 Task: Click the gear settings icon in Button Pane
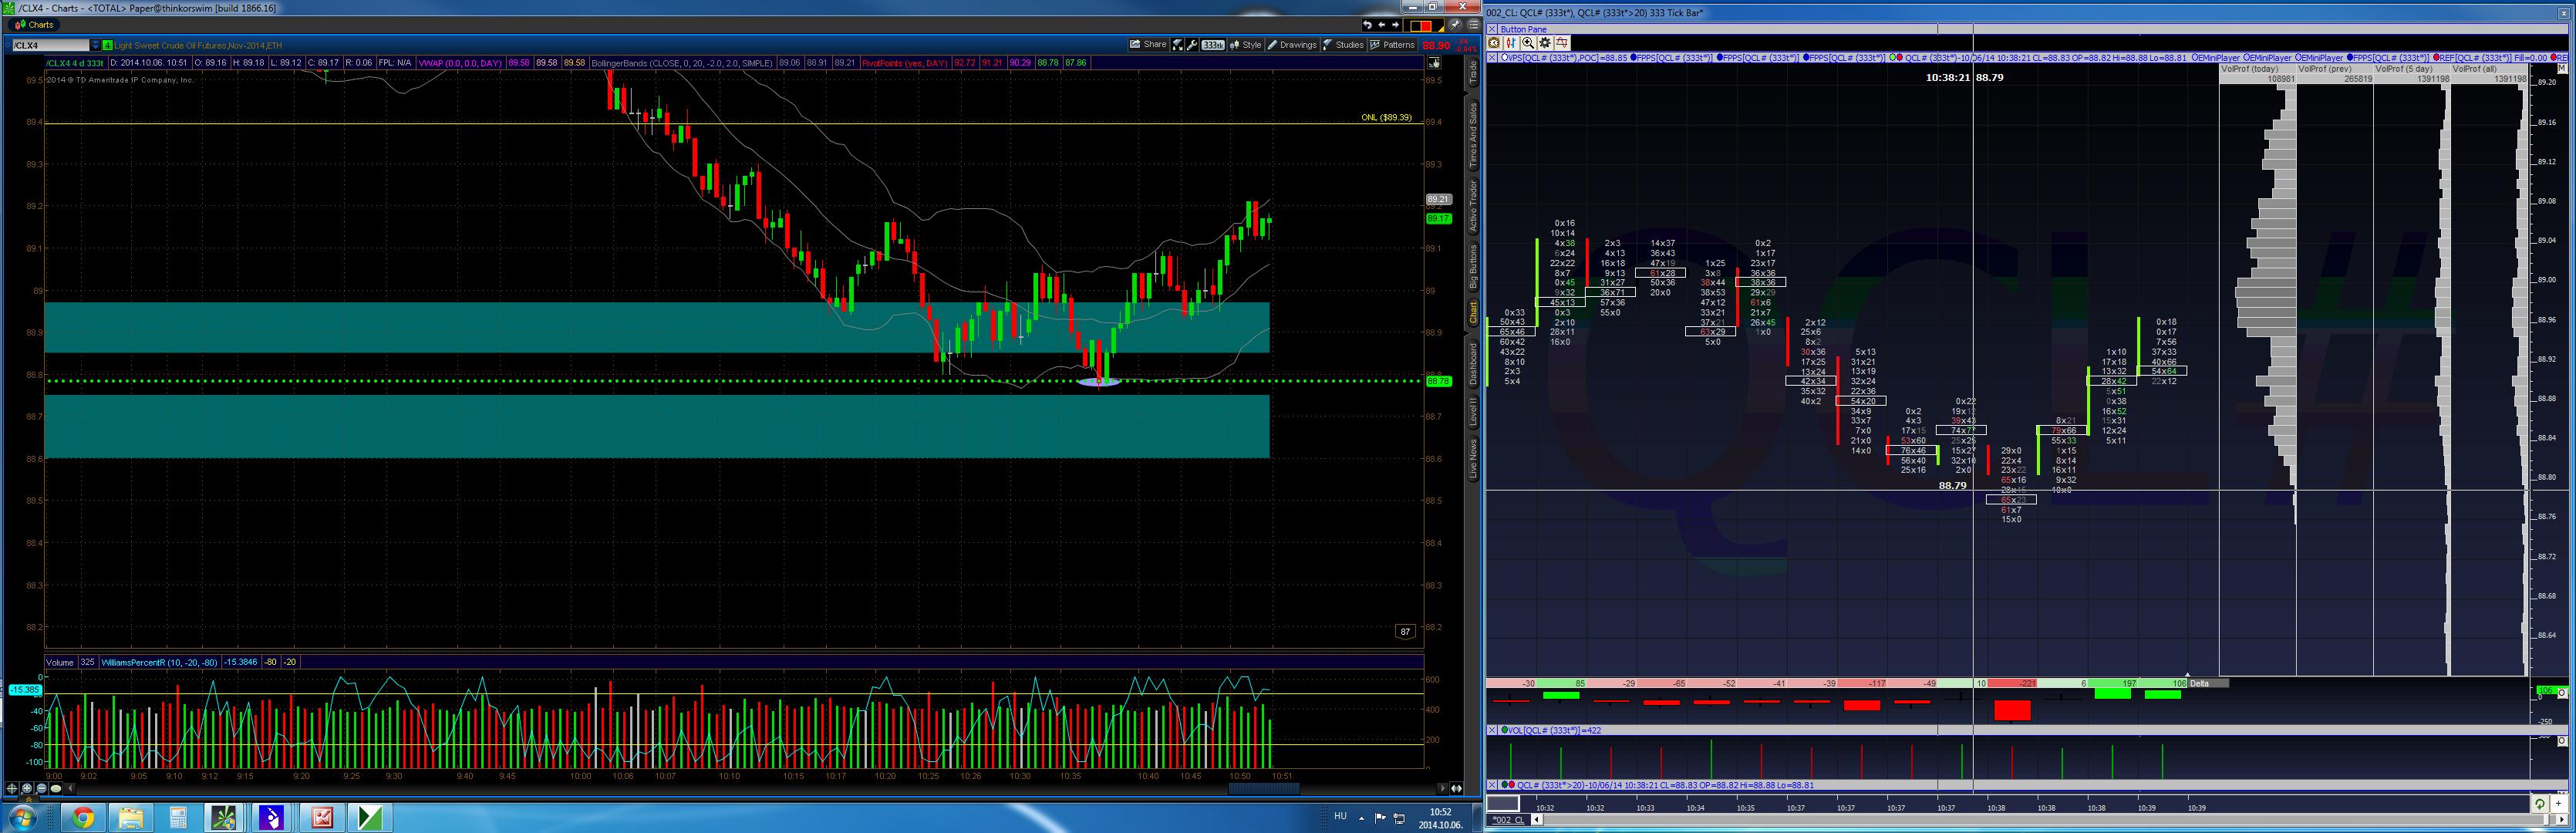tap(1545, 43)
